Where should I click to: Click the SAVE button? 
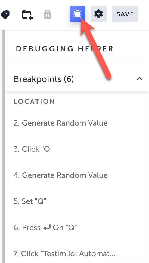click(125, 14)
